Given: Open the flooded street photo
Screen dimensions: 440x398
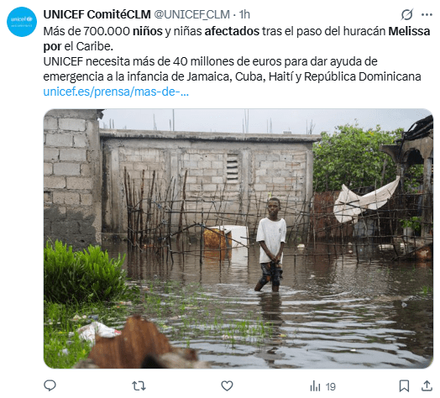Looking at the screenshot, I should click(x=238, y=238).
